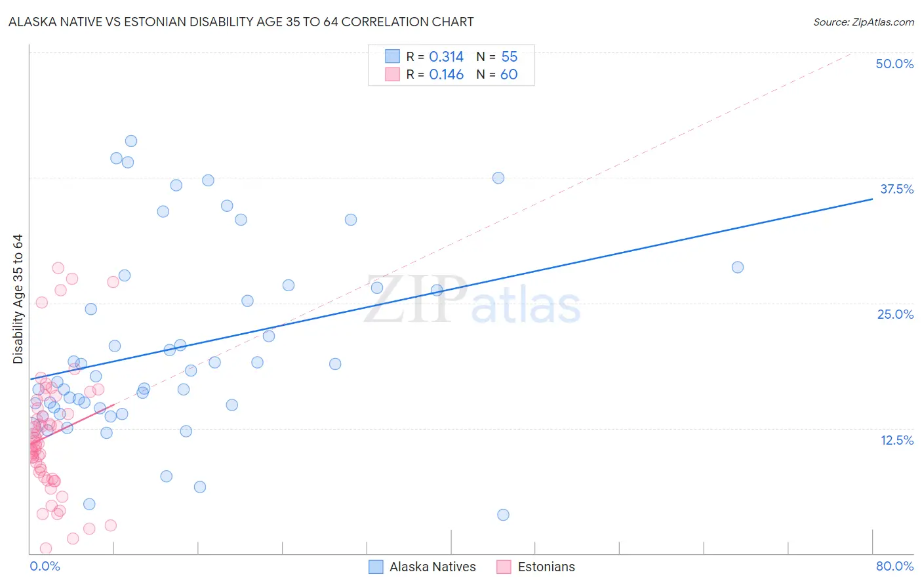
Task: Select the topmost pink data point
Action: point(58,268)
